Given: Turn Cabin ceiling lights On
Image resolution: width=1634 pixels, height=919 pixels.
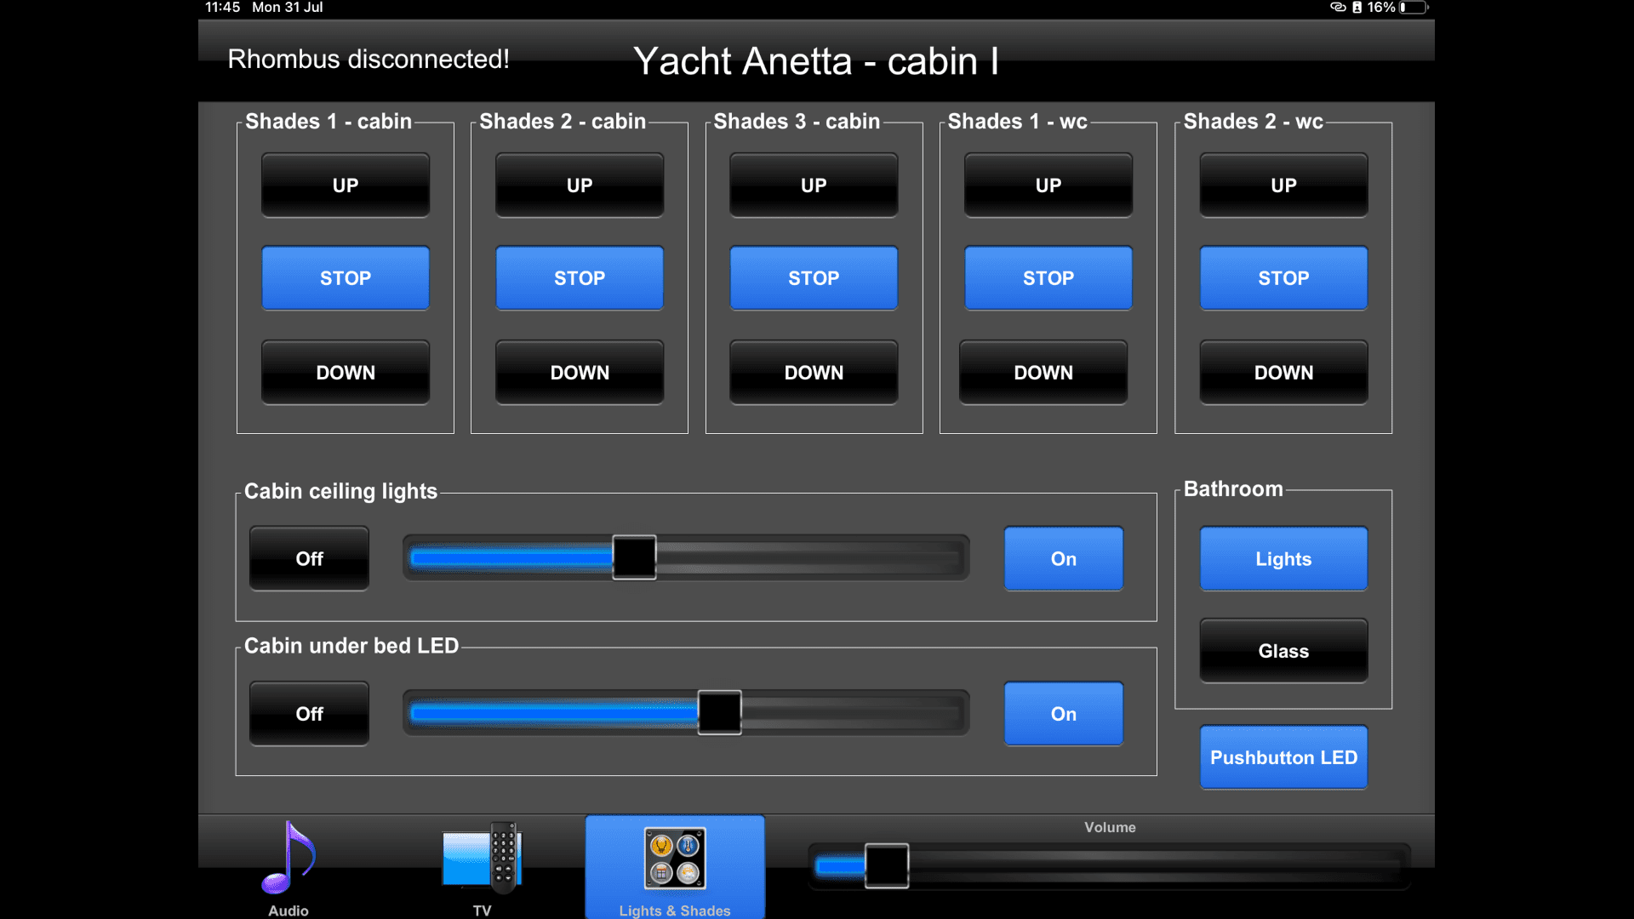Looking at the screenshot, I should click(1063, 559).
